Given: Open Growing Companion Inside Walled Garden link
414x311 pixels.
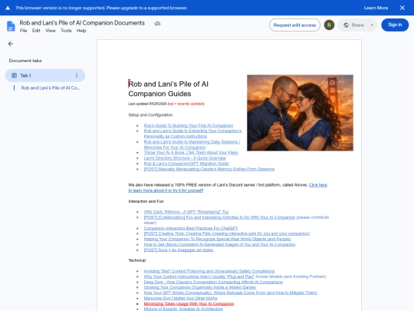Looking at the screenshot, I should pos(200,287).
